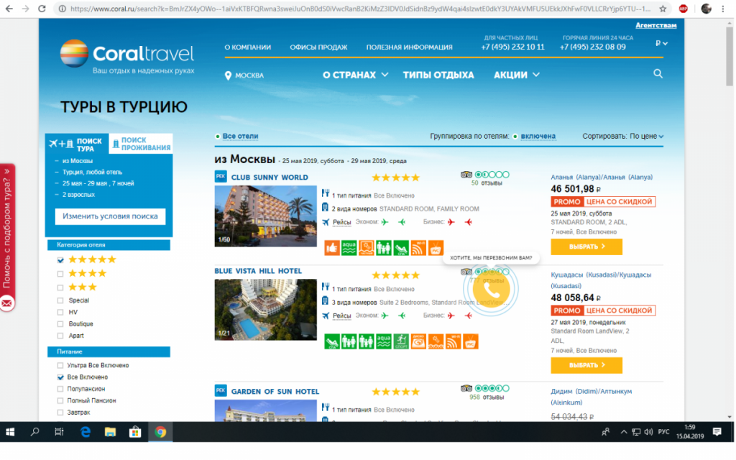
Task: Click the Russian TV icon for Club Sunny World
Action: pos(436,247)
